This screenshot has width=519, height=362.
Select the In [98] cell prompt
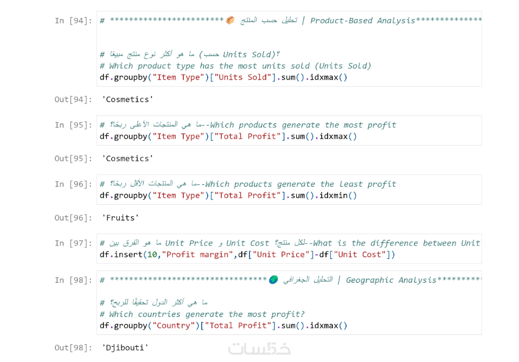pos(73,280)
